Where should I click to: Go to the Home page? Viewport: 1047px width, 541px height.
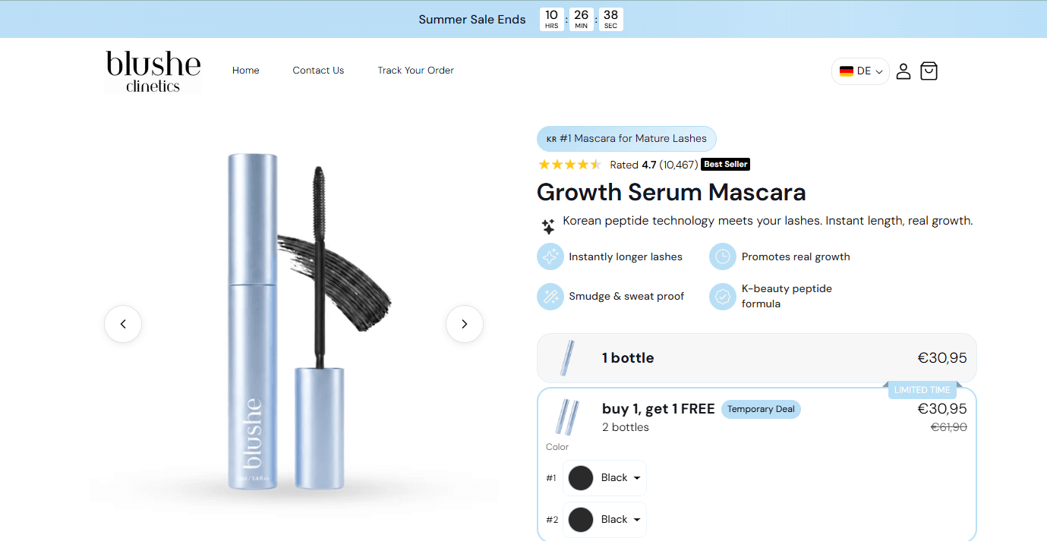coord(246,71)
